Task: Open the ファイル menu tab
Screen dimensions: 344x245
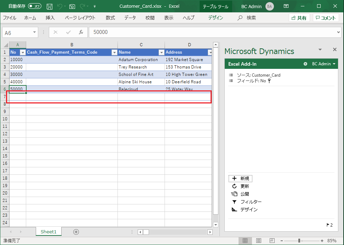Action: 10,18
